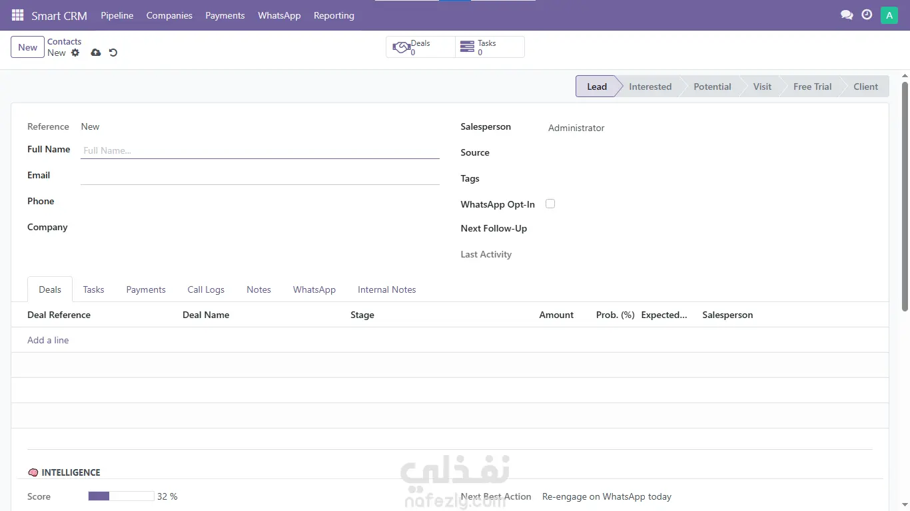The height and width of the screenshot is (511, 910).
Task: Set stage to Potential
Action: [x=712, y=86]
